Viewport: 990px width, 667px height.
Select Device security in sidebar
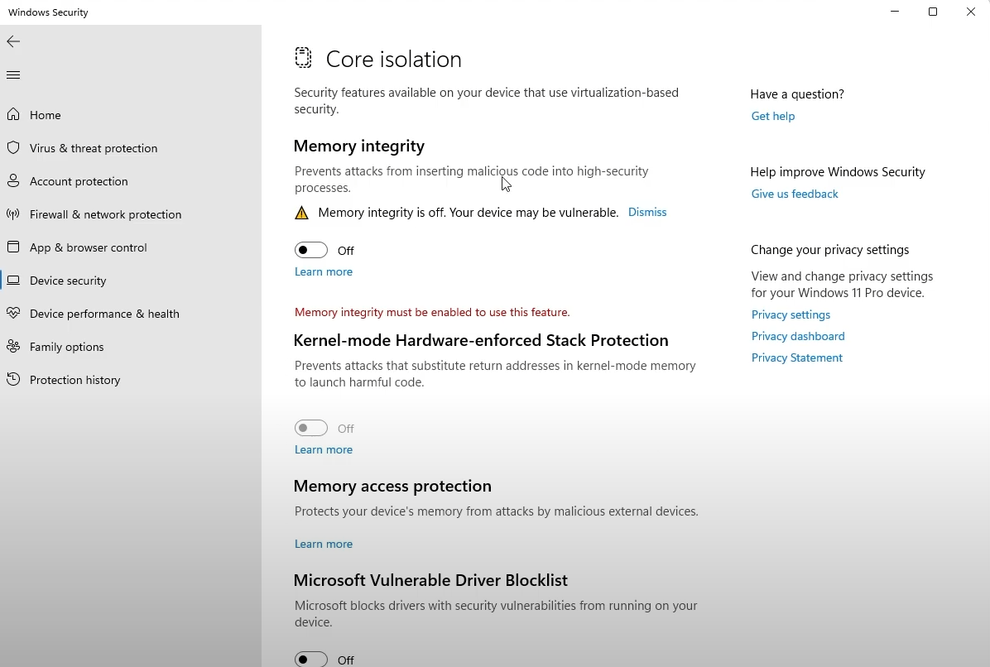[x=68, y=281]
